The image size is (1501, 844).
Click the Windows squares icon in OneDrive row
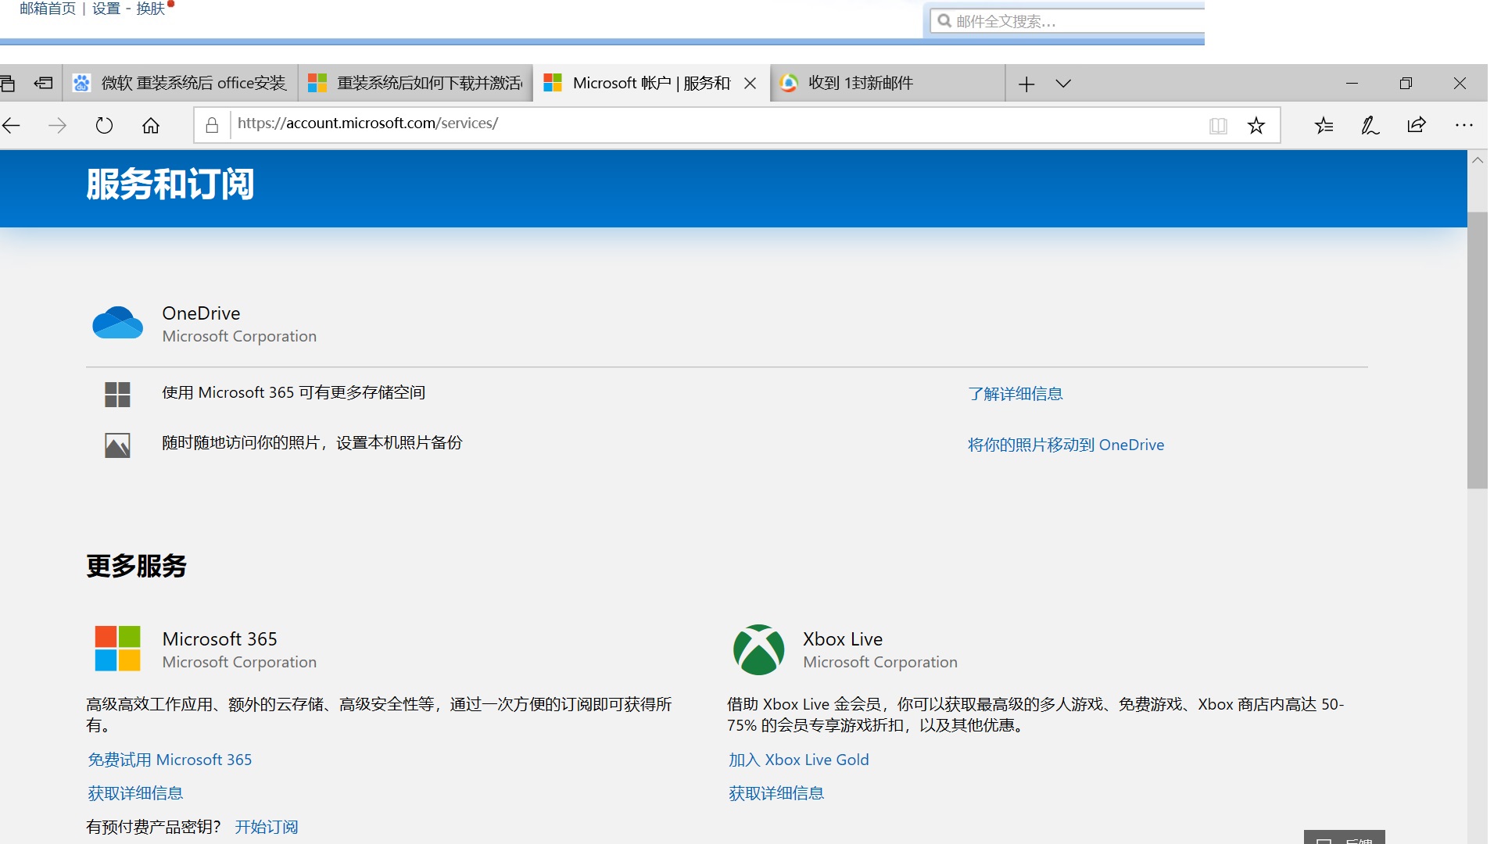pyautogui.click(x=117, y=395)
